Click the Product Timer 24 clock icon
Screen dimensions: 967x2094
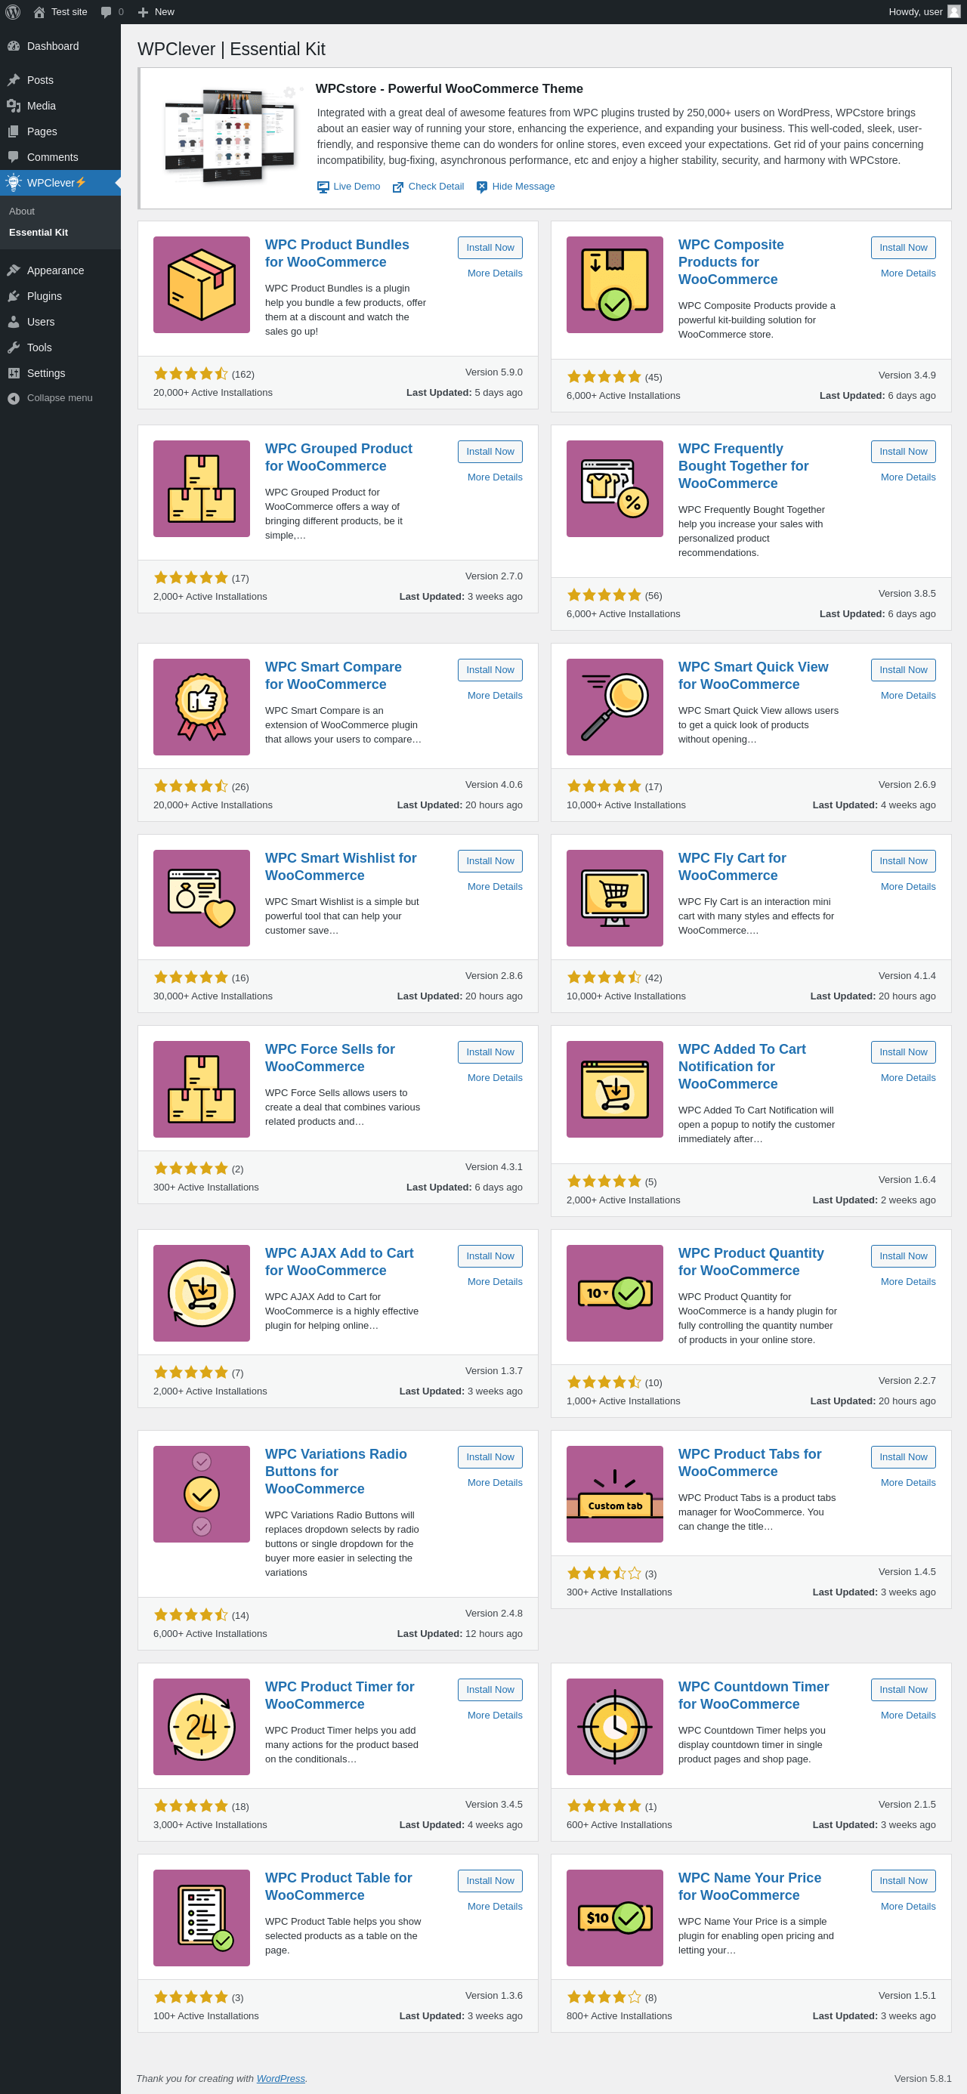(x=202, y=1726)
